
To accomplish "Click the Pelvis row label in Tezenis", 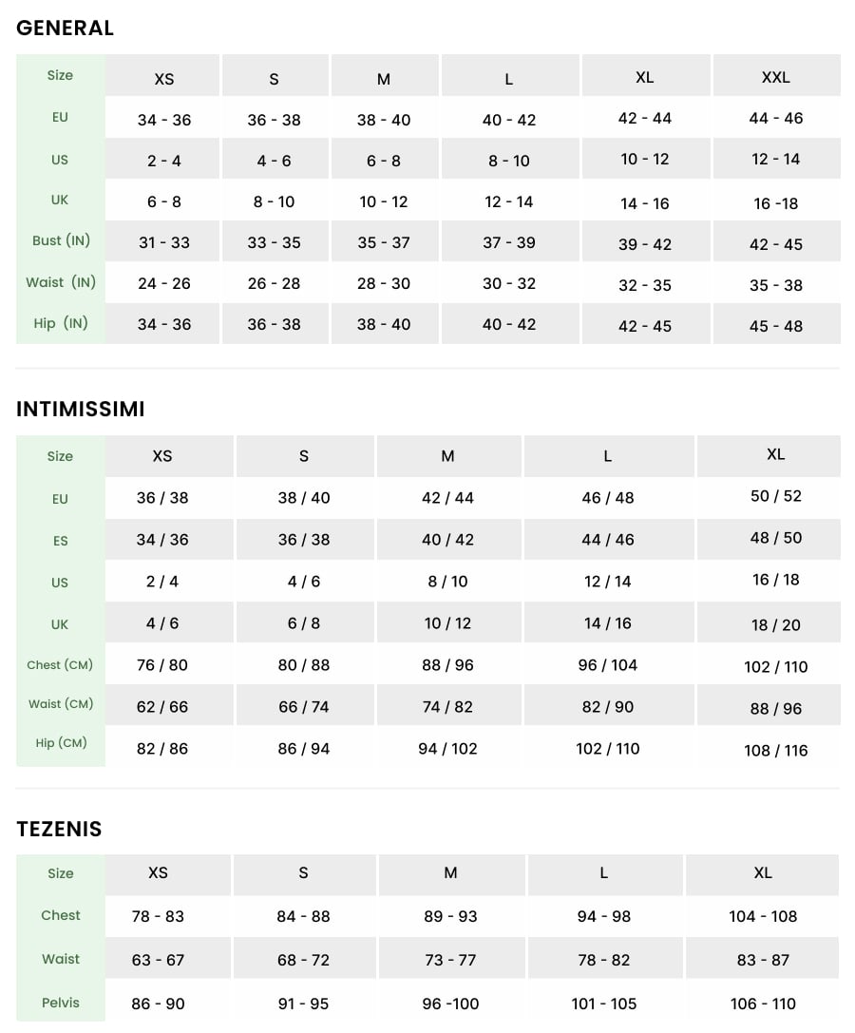I will [61, 1003].
